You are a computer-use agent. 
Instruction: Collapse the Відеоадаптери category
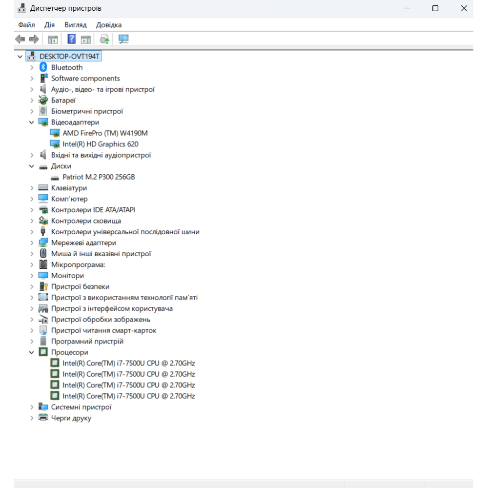click(32, 122)
